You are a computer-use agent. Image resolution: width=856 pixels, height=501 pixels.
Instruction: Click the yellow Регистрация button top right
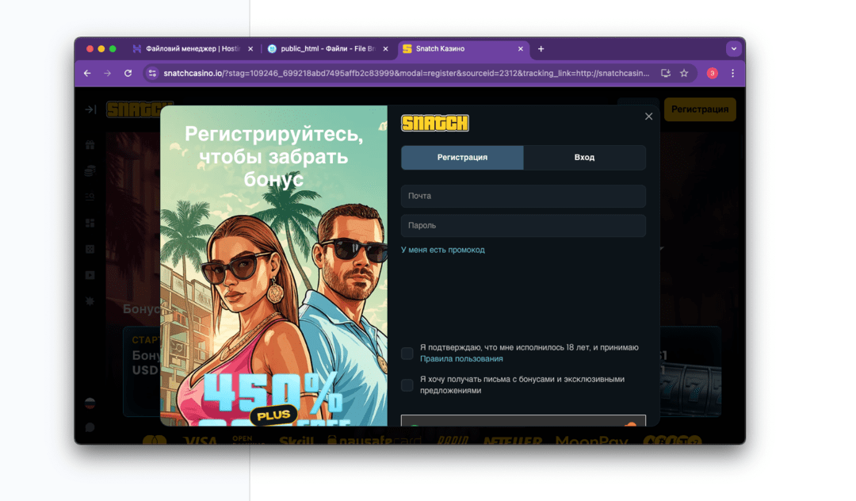click(x=699, y=109)
